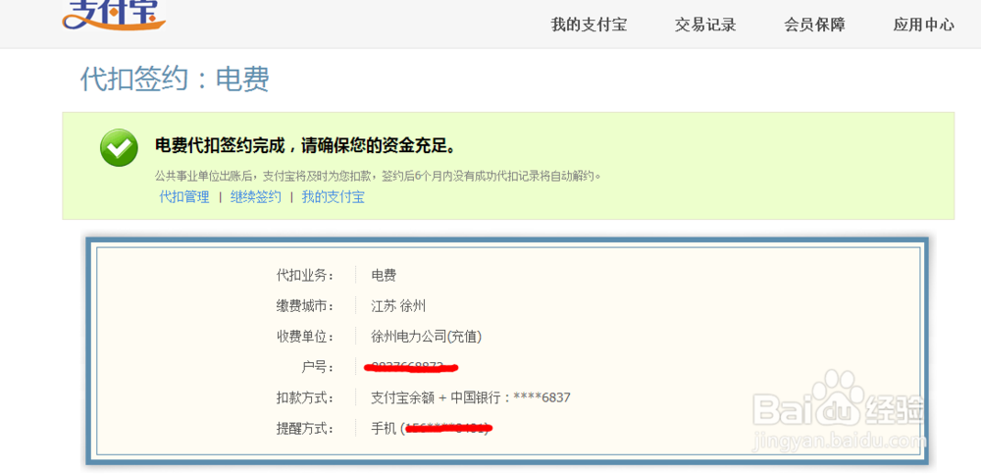
Task: Click the green success checkmark icon
Action: click(x=119, y=148)
